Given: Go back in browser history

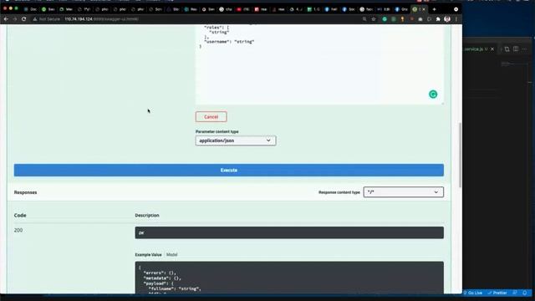Looking at the screenshot, I should pos(6,19).
